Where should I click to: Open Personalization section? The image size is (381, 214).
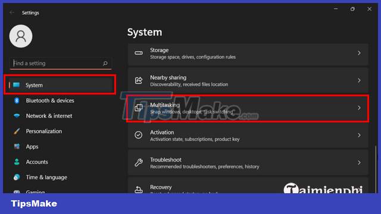[x=43, y=131]
